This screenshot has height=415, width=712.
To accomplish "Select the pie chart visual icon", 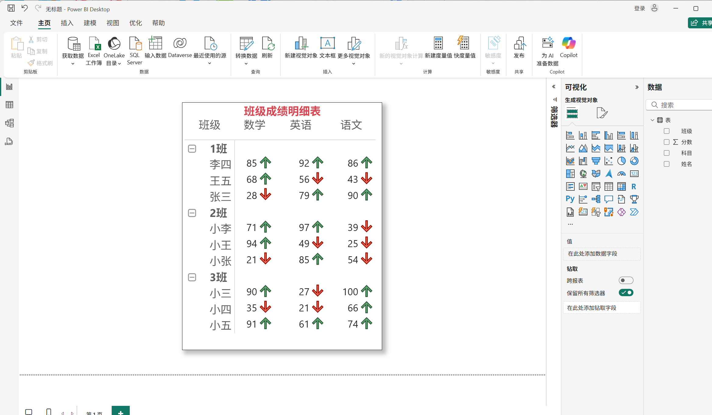I will pyautogui.click(x=621, y=161).
